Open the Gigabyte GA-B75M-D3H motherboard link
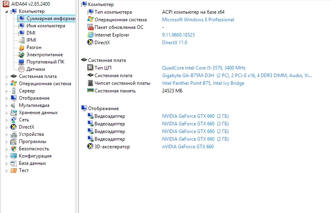The height and width of the screenshot is (213, 331). click(237, 76)
